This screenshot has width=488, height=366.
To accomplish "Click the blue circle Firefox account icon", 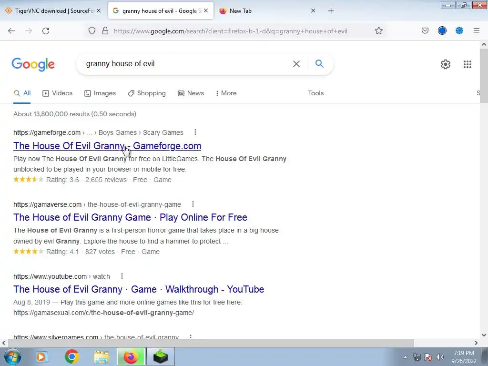I will click(x=442, y=30).
